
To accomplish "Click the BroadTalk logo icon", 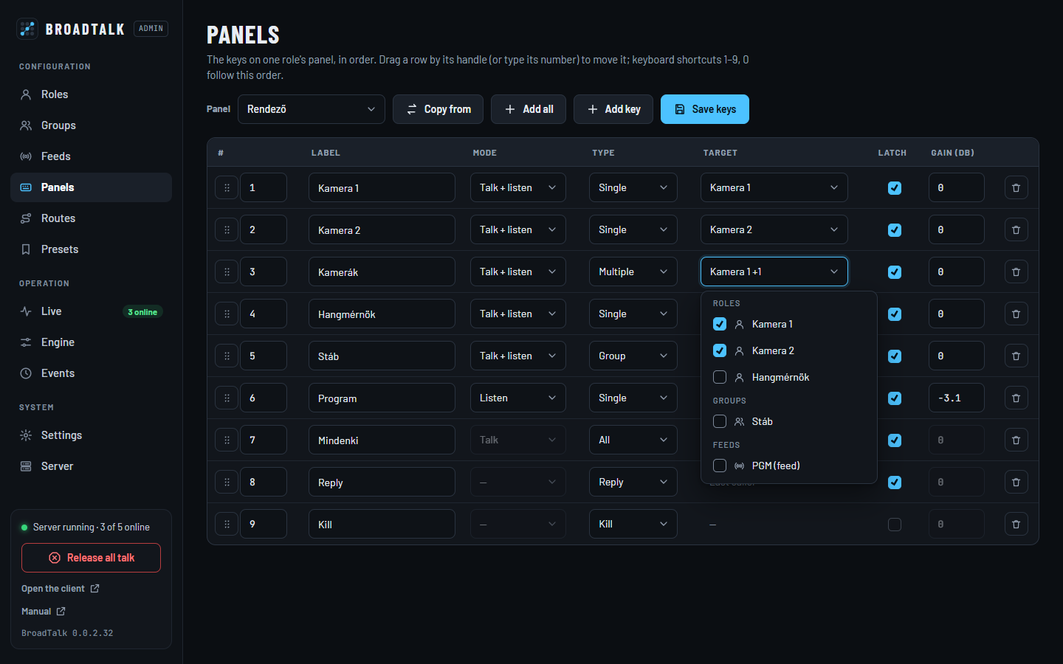I will (x=27, y=29).
